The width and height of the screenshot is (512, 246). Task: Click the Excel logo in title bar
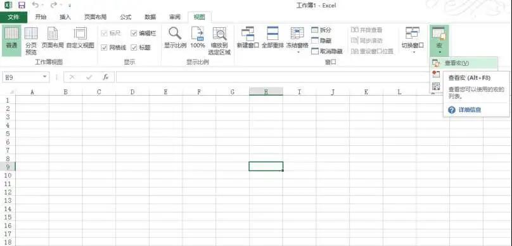point(8,5)
